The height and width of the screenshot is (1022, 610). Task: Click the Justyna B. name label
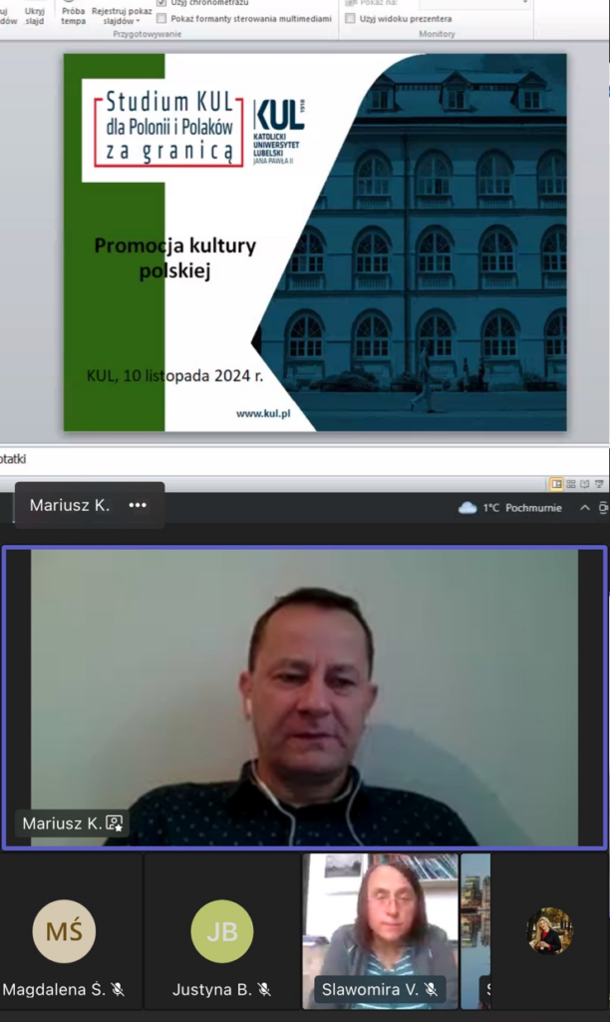pos(211,989)
